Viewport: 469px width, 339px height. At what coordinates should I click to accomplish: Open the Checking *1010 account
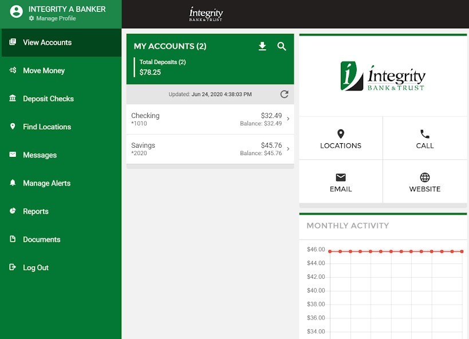coord(210,119)
